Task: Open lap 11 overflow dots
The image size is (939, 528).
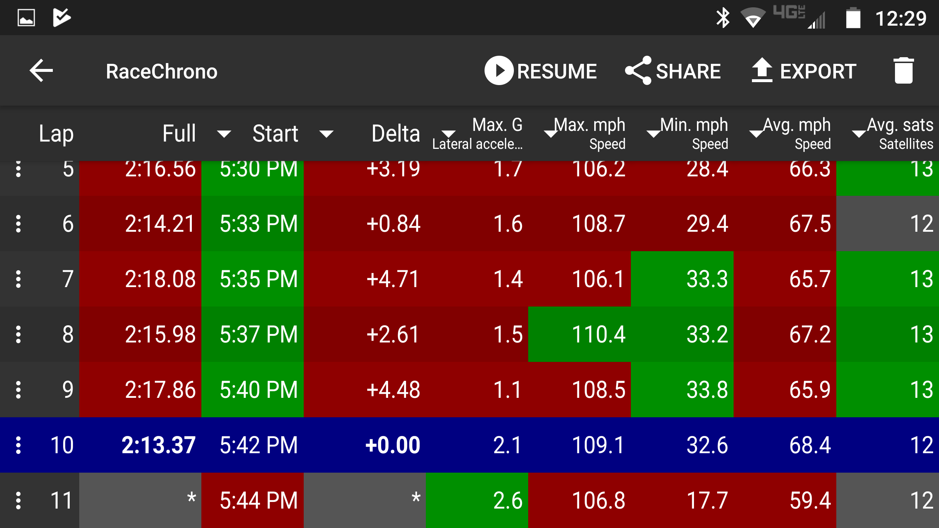Action: point(18,500)
